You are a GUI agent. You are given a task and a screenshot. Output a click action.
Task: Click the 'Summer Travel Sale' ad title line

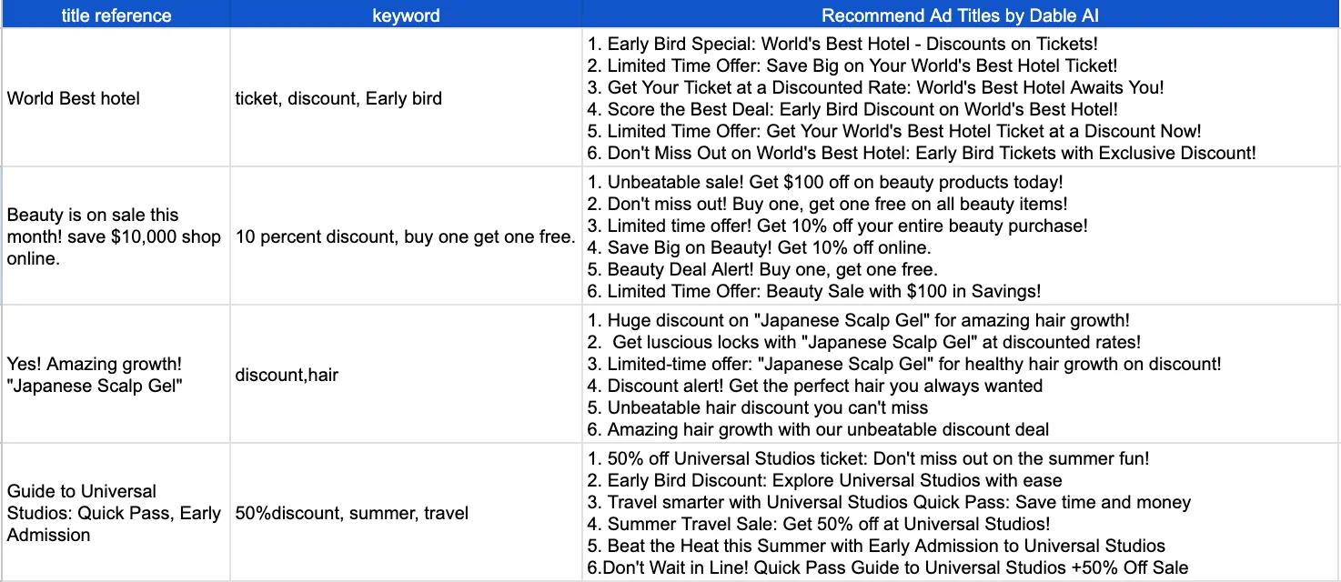coord(819,524)
